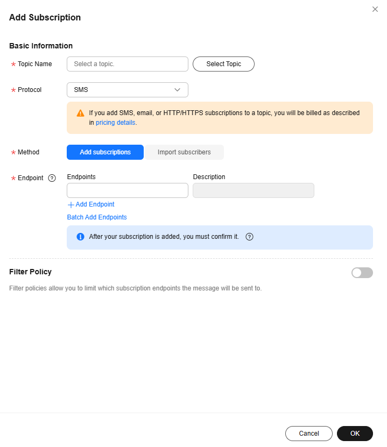This screenshot has width=387, height=447.
Task: Click the orange warning triangle icon
Action: 80,113
